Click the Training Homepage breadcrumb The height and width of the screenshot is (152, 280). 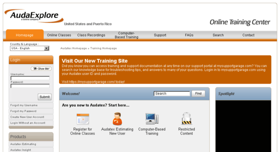(103, 48)
